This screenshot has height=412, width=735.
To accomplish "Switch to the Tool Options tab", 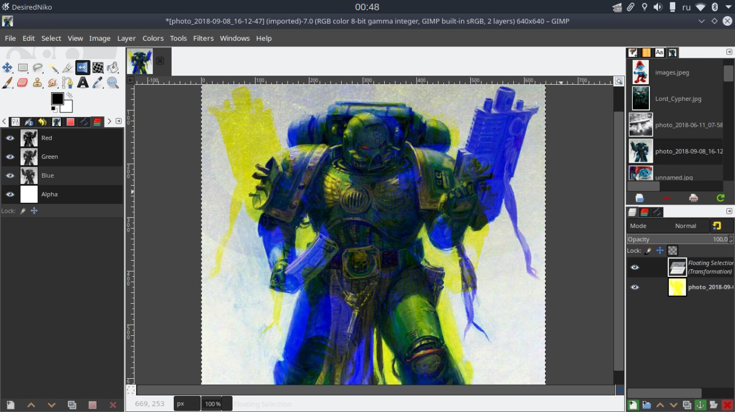I will tap(16, 121).
